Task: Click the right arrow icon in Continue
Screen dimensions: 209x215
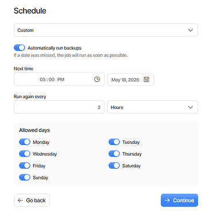Action: pyautogui.click(x=167, y=200)
